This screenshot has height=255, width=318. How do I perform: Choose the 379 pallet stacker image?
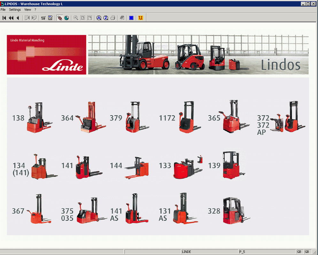[x=137, y=117]
